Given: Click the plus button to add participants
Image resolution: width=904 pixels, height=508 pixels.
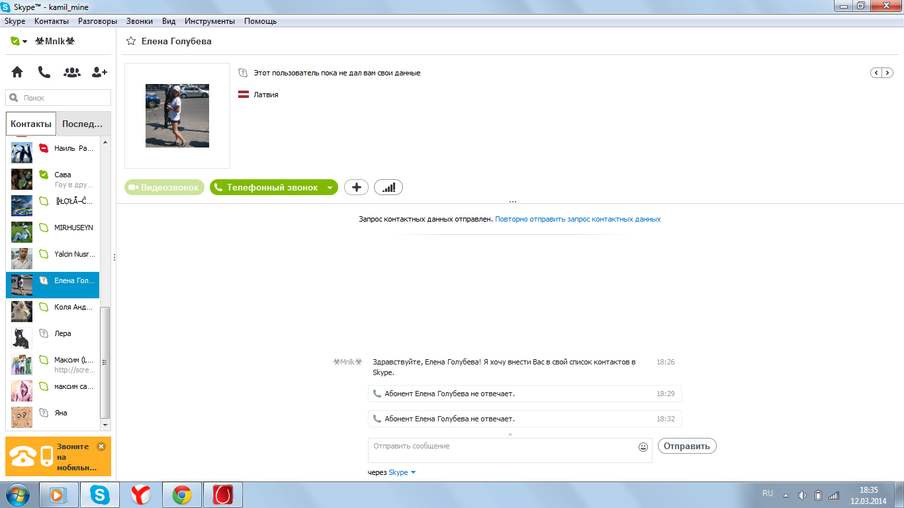Looking at the screenshot, I should (x=356, y=187).
